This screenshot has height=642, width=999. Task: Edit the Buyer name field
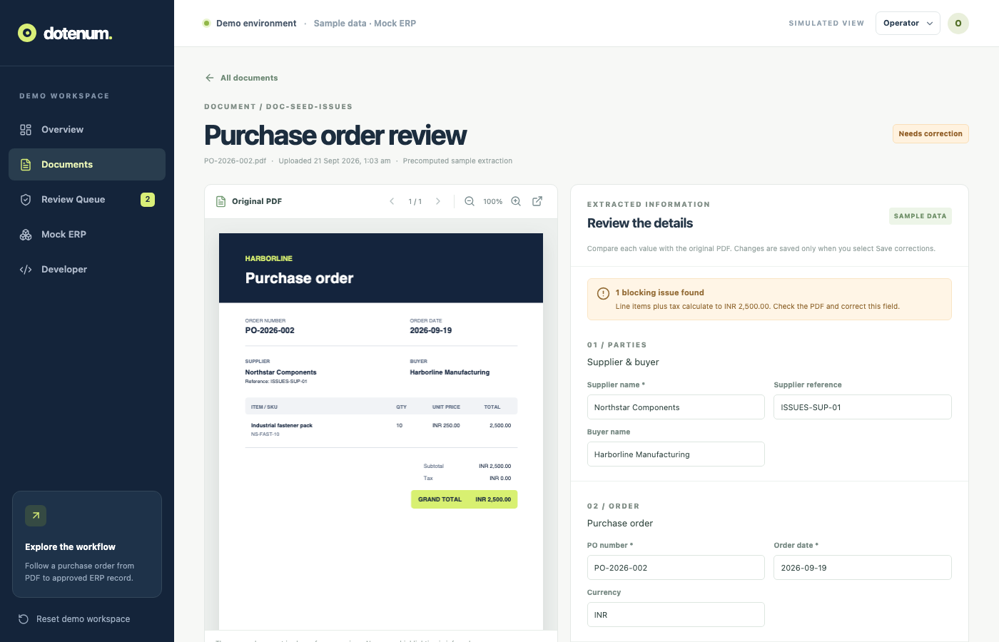(x=676, y=454)
